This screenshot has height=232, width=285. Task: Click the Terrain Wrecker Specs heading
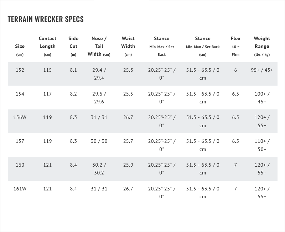tap(46, 19)
